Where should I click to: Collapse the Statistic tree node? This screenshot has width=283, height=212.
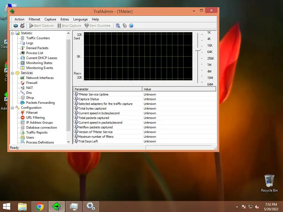[x=12, y=33]
